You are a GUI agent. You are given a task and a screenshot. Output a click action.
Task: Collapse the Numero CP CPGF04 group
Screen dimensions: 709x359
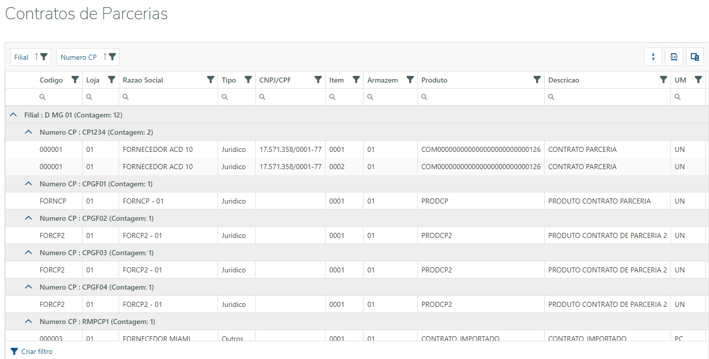(29, 287)
